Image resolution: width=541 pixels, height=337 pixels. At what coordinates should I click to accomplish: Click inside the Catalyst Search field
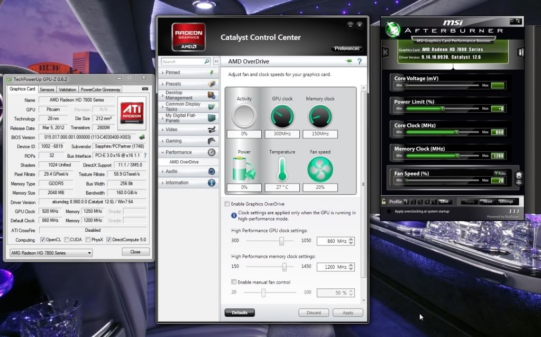point(183,61)
